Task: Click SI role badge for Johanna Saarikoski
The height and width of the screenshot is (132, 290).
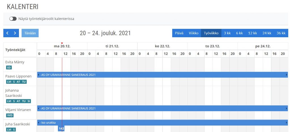Action: tap(29, 101)
